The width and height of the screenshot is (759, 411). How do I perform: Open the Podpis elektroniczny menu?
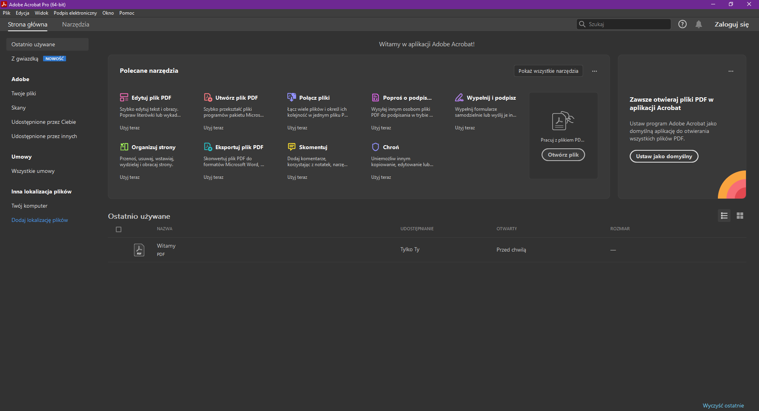(75, 13)
